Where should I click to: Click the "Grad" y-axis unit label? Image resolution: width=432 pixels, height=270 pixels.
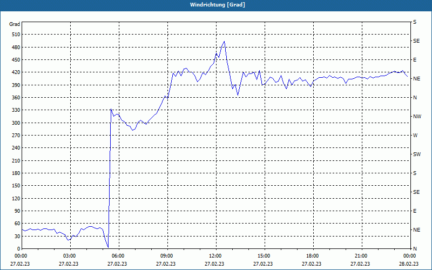tap(15, 24)
